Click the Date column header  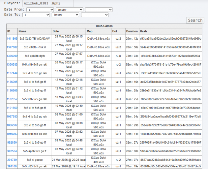pos(69,31)
